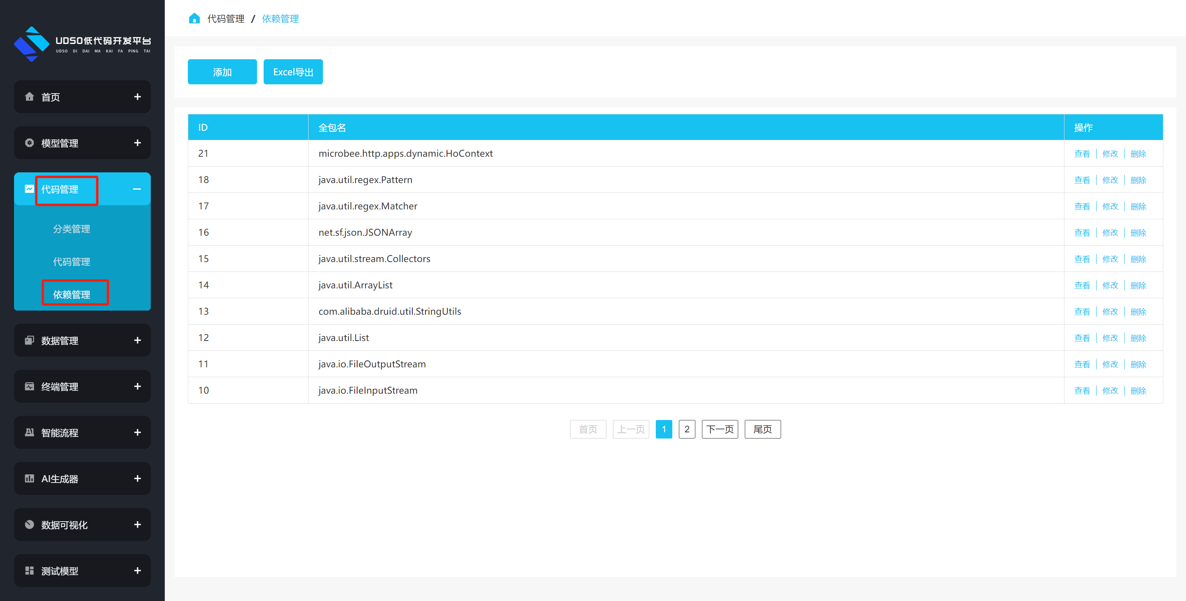This screenshot has height=601, width=1186.
Task: Open the 分类管理 submenu item
Action: click(71, 229)
